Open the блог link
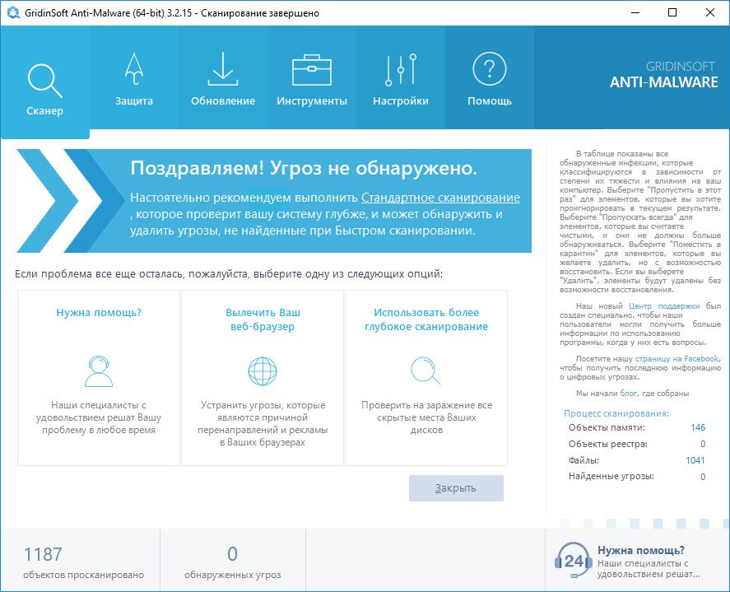Viewport: 730px width, 592px height. [629, 393]
